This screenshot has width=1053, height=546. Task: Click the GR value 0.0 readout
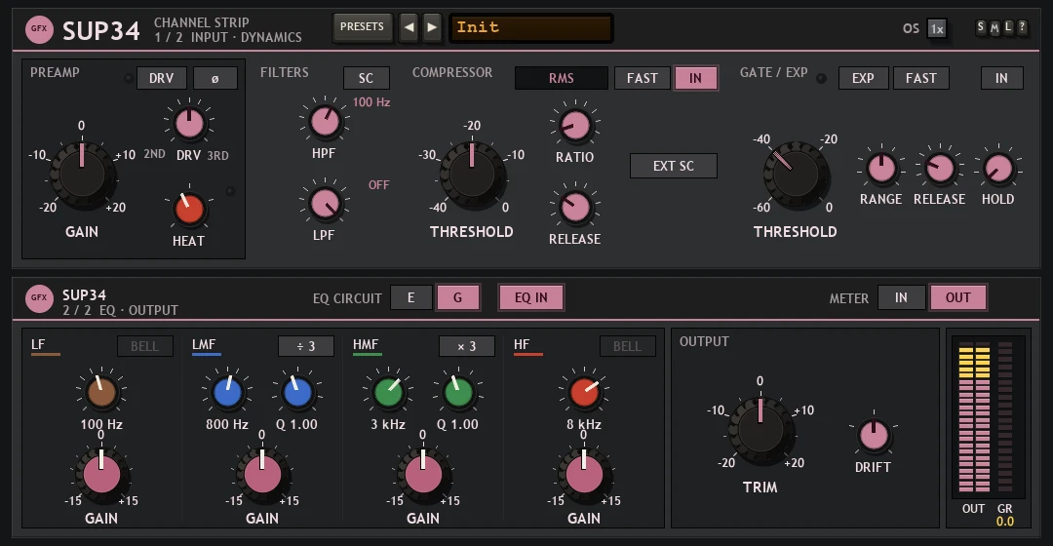pyautogui.click(x=1005, y=522)
